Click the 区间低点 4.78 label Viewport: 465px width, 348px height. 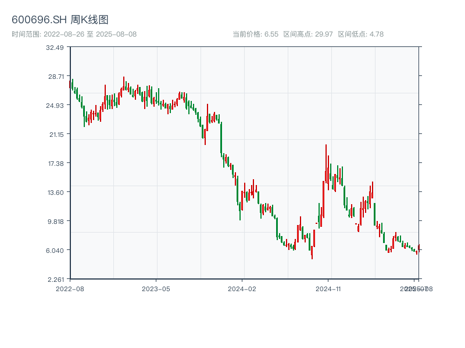click(360, 34)
